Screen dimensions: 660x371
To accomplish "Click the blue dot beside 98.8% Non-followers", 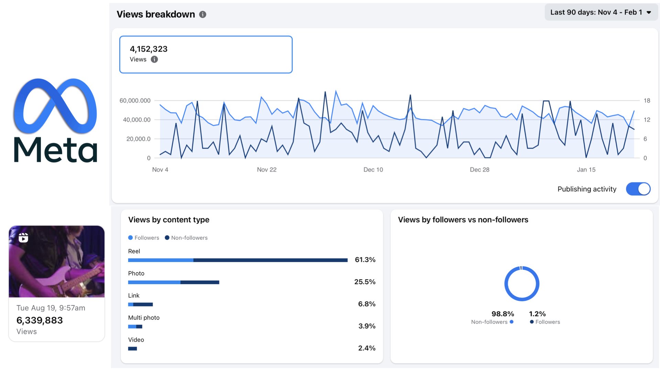I will click(x=511, y=322).
